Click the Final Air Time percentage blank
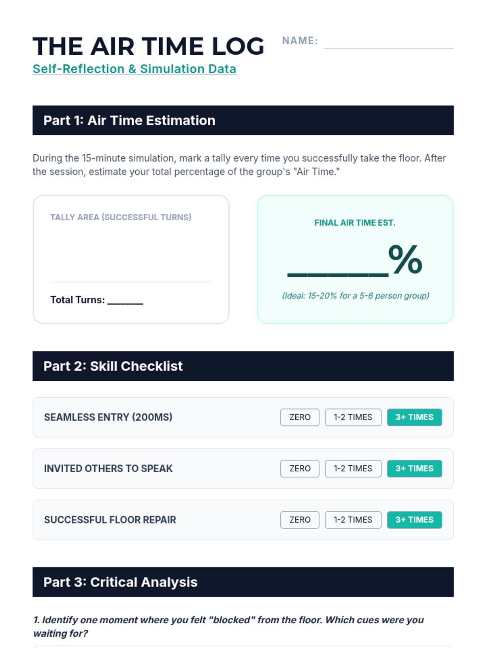This screenshot has height=648, width=486. click(x=338, y=269)
